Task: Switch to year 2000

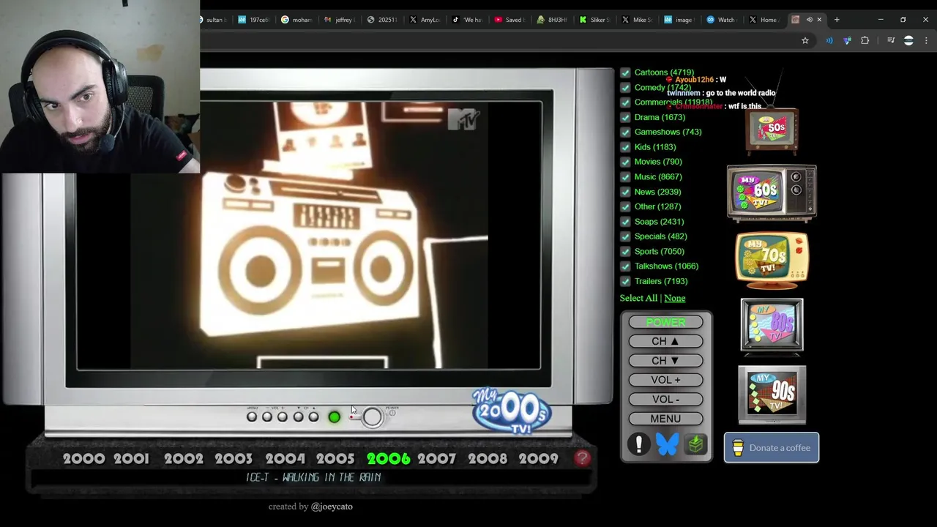Action: [84, 459]
